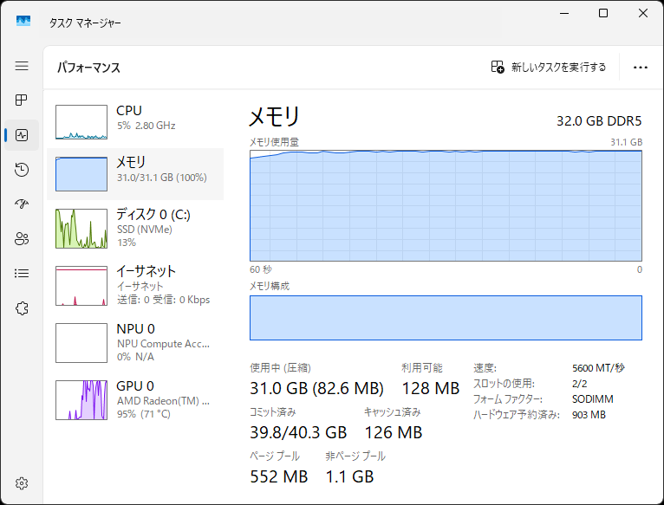Click the 31.1 GB graph maximum label
Screen dimensions: 664x505
pos(627,142)
